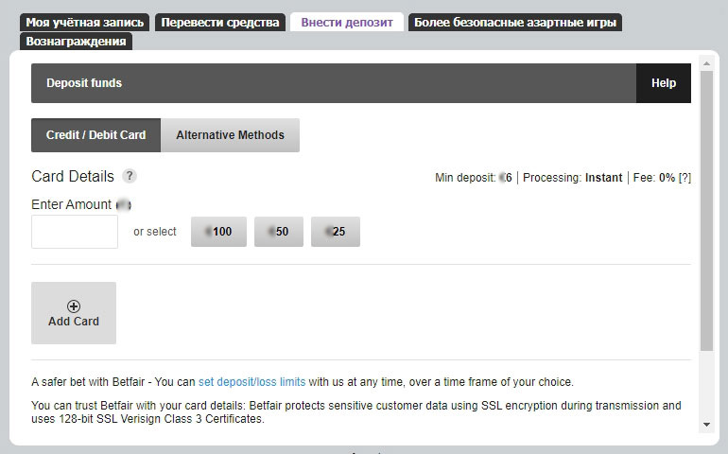Open the set deposit/loss limits link
The height and width of the screenshot is (454, 728).
tap(251, 382)
